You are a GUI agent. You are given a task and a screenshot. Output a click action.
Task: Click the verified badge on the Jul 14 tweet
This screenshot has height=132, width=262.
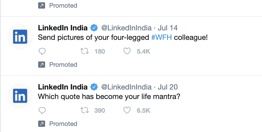94,28
